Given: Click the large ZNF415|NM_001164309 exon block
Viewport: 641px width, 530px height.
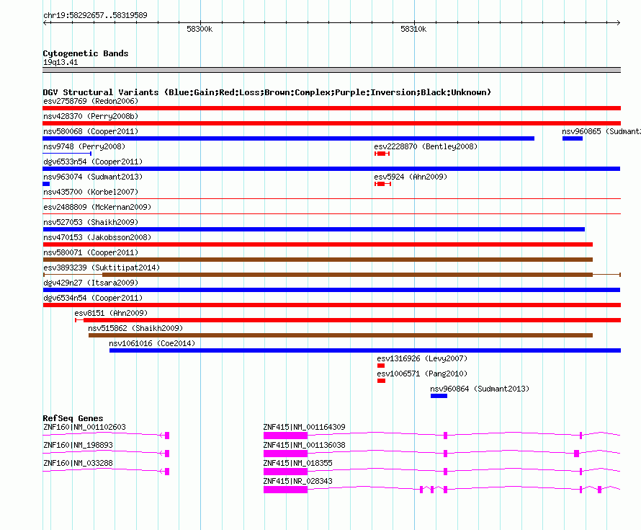Looking at the screenshot, I should coord(285,436).
